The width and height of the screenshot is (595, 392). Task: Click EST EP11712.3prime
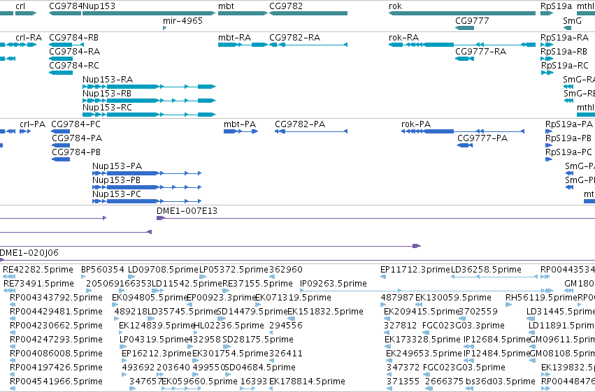(x=383, y=277)
